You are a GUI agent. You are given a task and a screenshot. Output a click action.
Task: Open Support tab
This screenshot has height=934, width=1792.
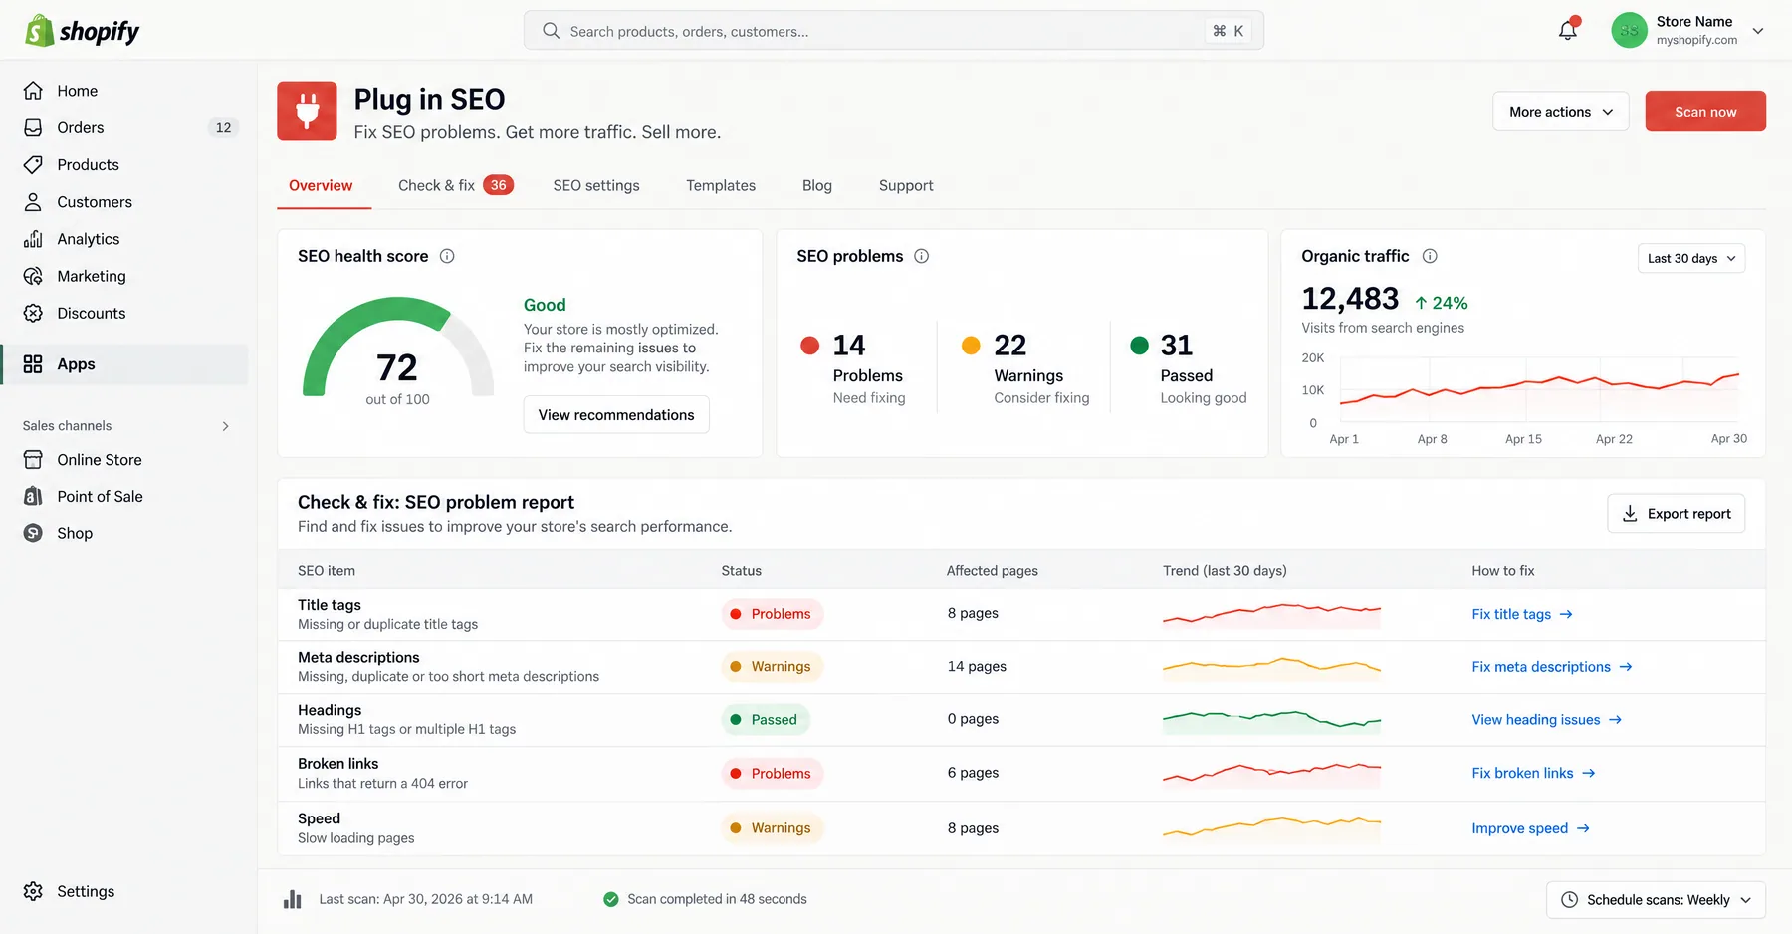[906, 185]
